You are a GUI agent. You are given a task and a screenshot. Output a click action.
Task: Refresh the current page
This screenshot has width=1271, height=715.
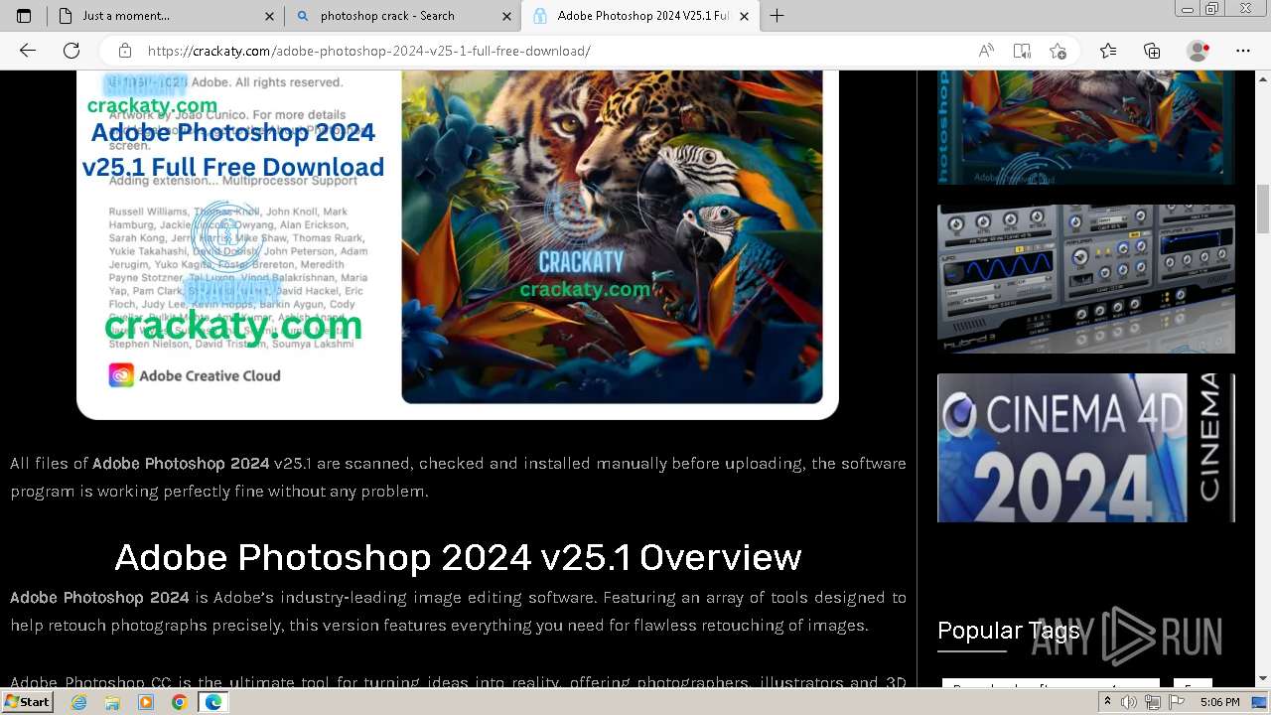71,51
